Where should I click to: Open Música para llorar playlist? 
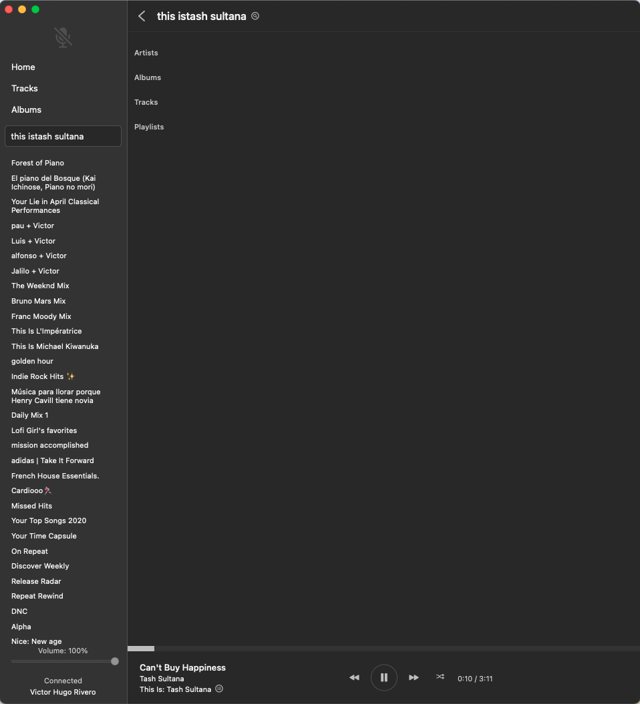tap(55, 396)
